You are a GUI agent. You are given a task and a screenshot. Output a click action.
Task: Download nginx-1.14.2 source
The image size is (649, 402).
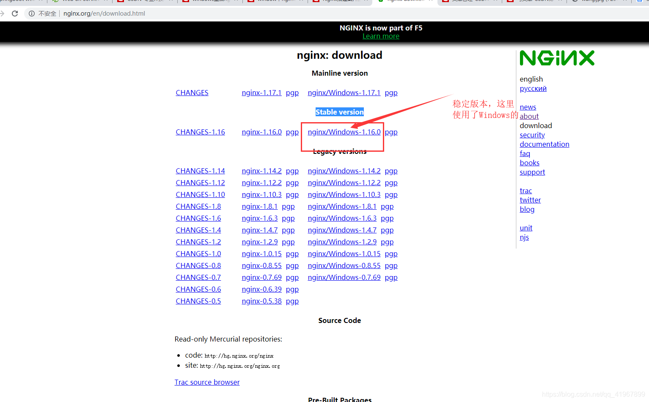[x=261, y=171]
